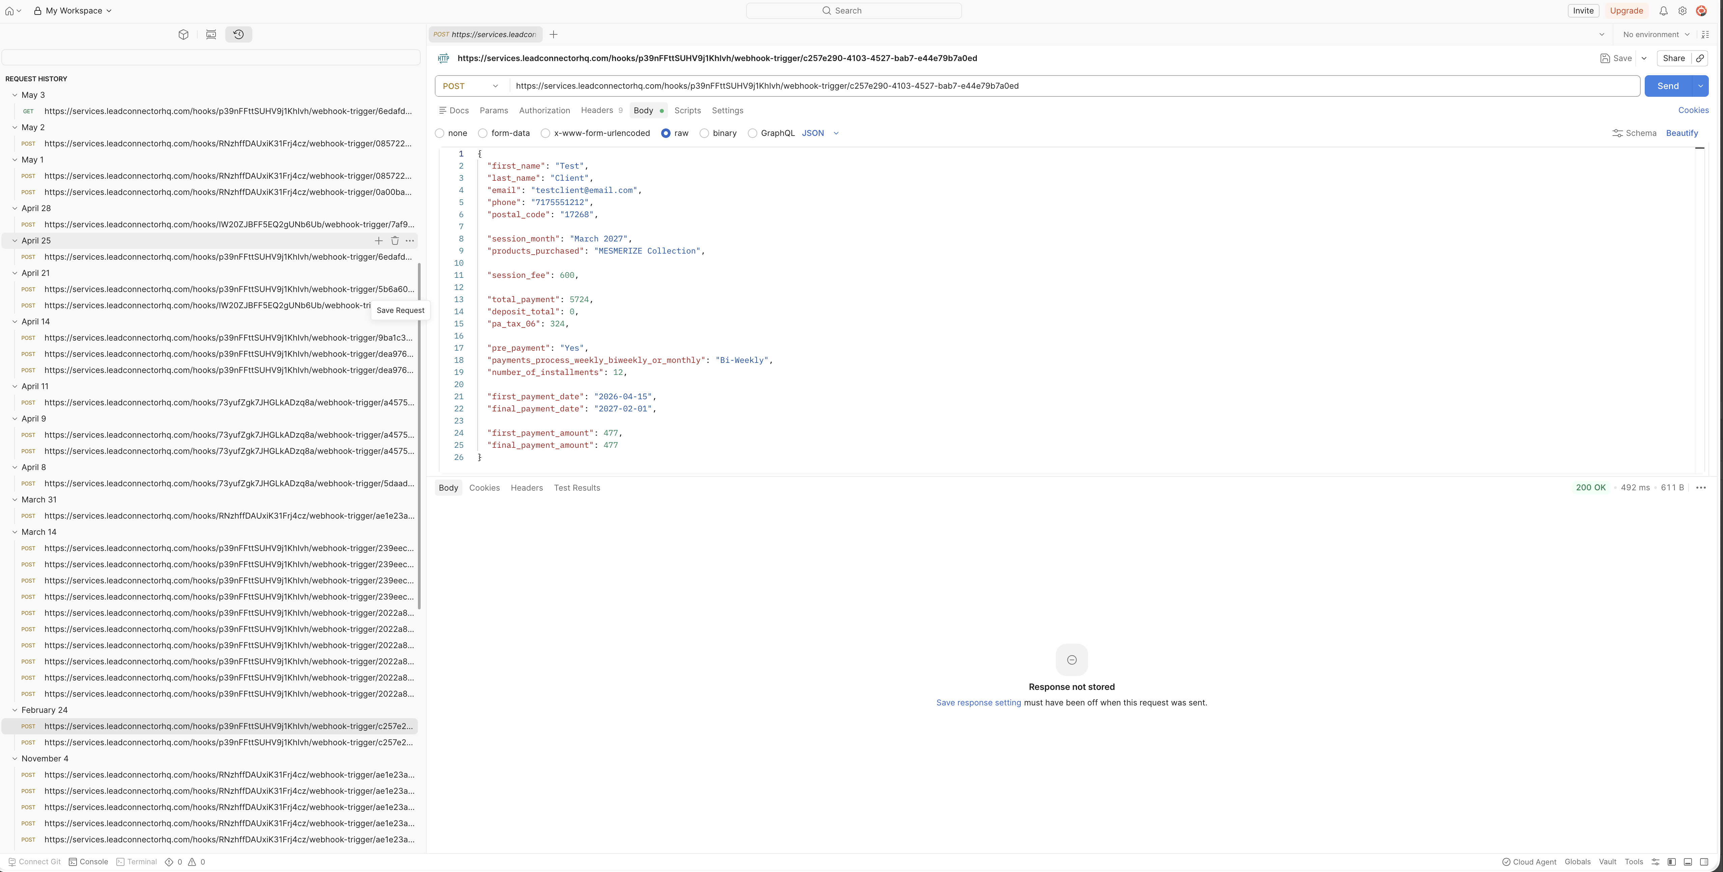Image resolution: width=1723 pixels, height=872 pixels.
Task: Click the user avatar icon
Action: coord(1702,11)
